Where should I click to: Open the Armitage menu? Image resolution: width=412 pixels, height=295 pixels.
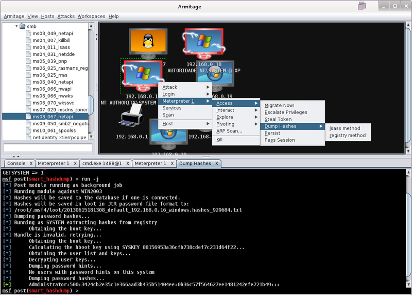tap(14, 17)
